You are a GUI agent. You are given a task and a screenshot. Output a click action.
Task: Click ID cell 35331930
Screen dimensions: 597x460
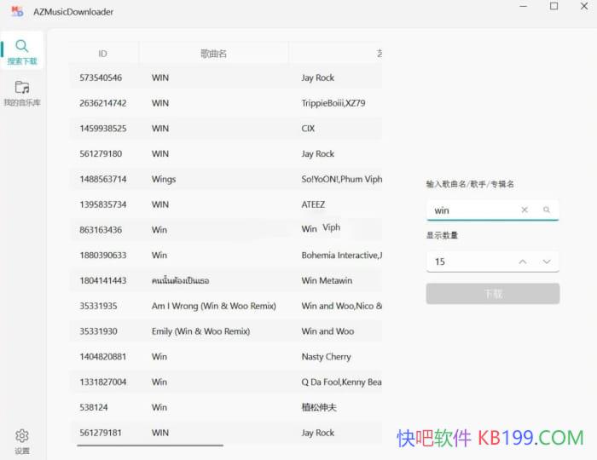[98, 331]
